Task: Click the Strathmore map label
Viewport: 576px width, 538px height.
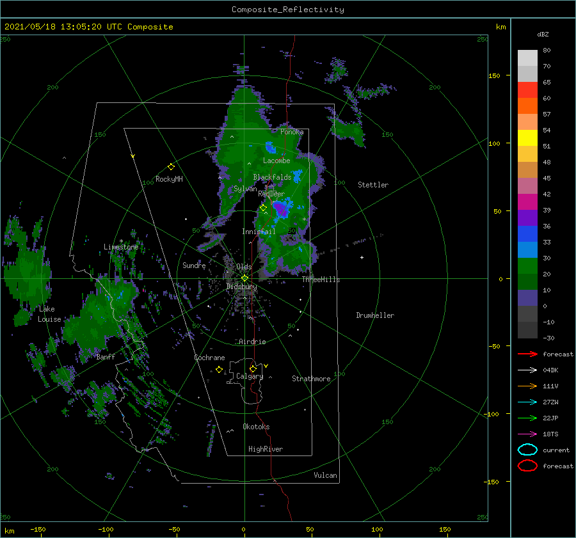Action: point(311,379)
